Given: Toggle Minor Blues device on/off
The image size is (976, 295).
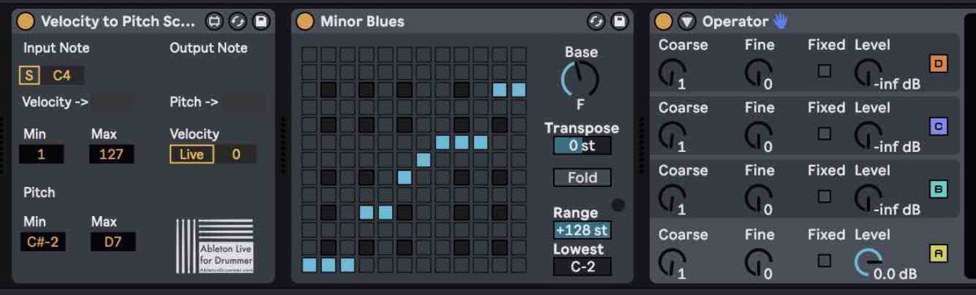Looking at the screenshot, I should (x=305, y=21).
